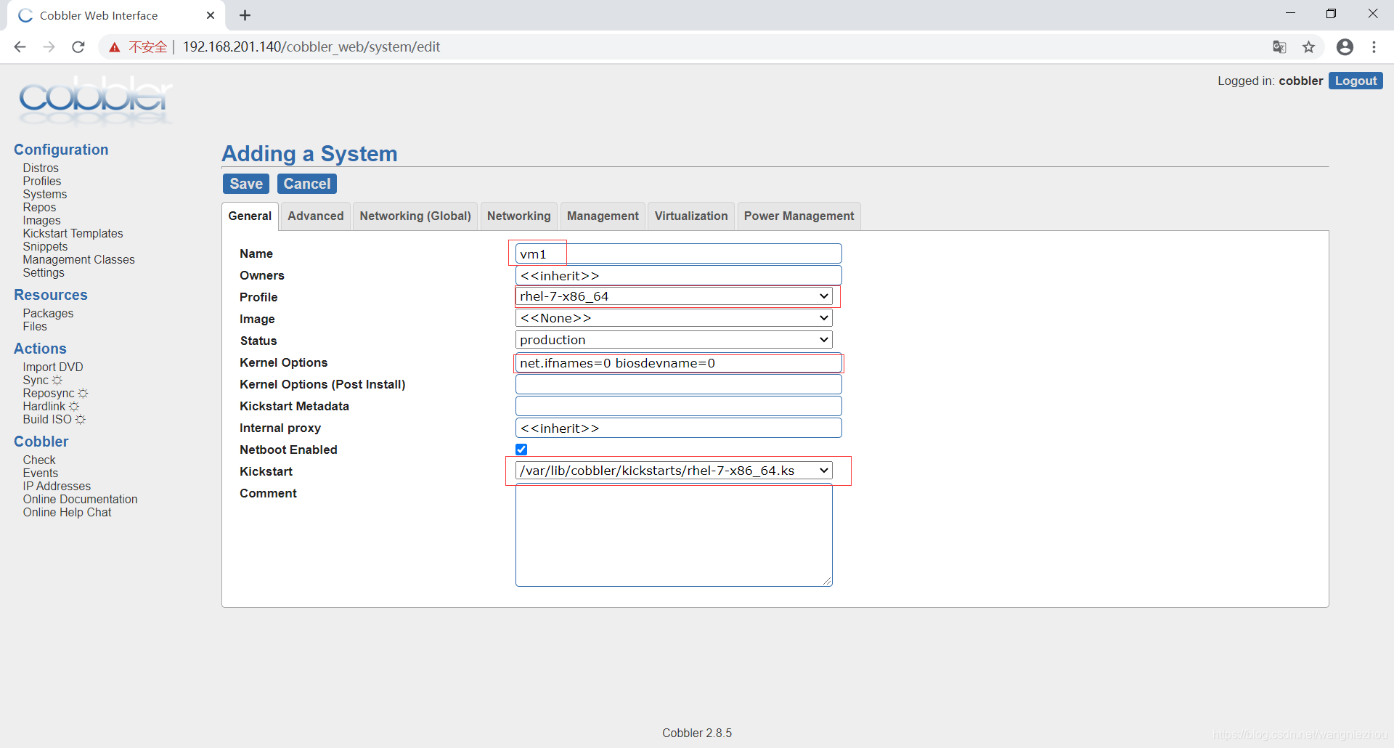Viewport: 1394px width, 748px height.
Task: Click the browser back arrow
Action: (x=20, y=47)
